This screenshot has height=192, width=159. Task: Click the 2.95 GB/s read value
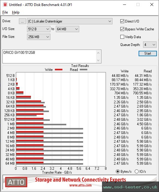click(144, 111)
